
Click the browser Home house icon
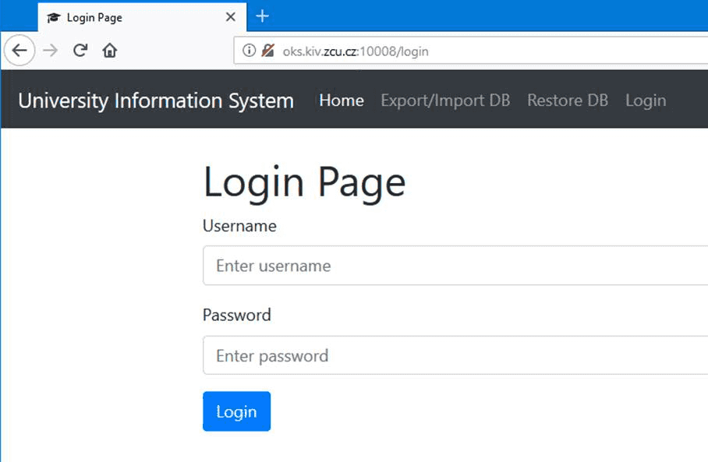click(110, 51)
